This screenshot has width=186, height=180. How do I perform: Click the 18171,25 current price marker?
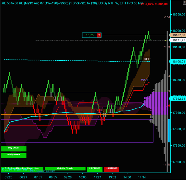tap(177, 40)
